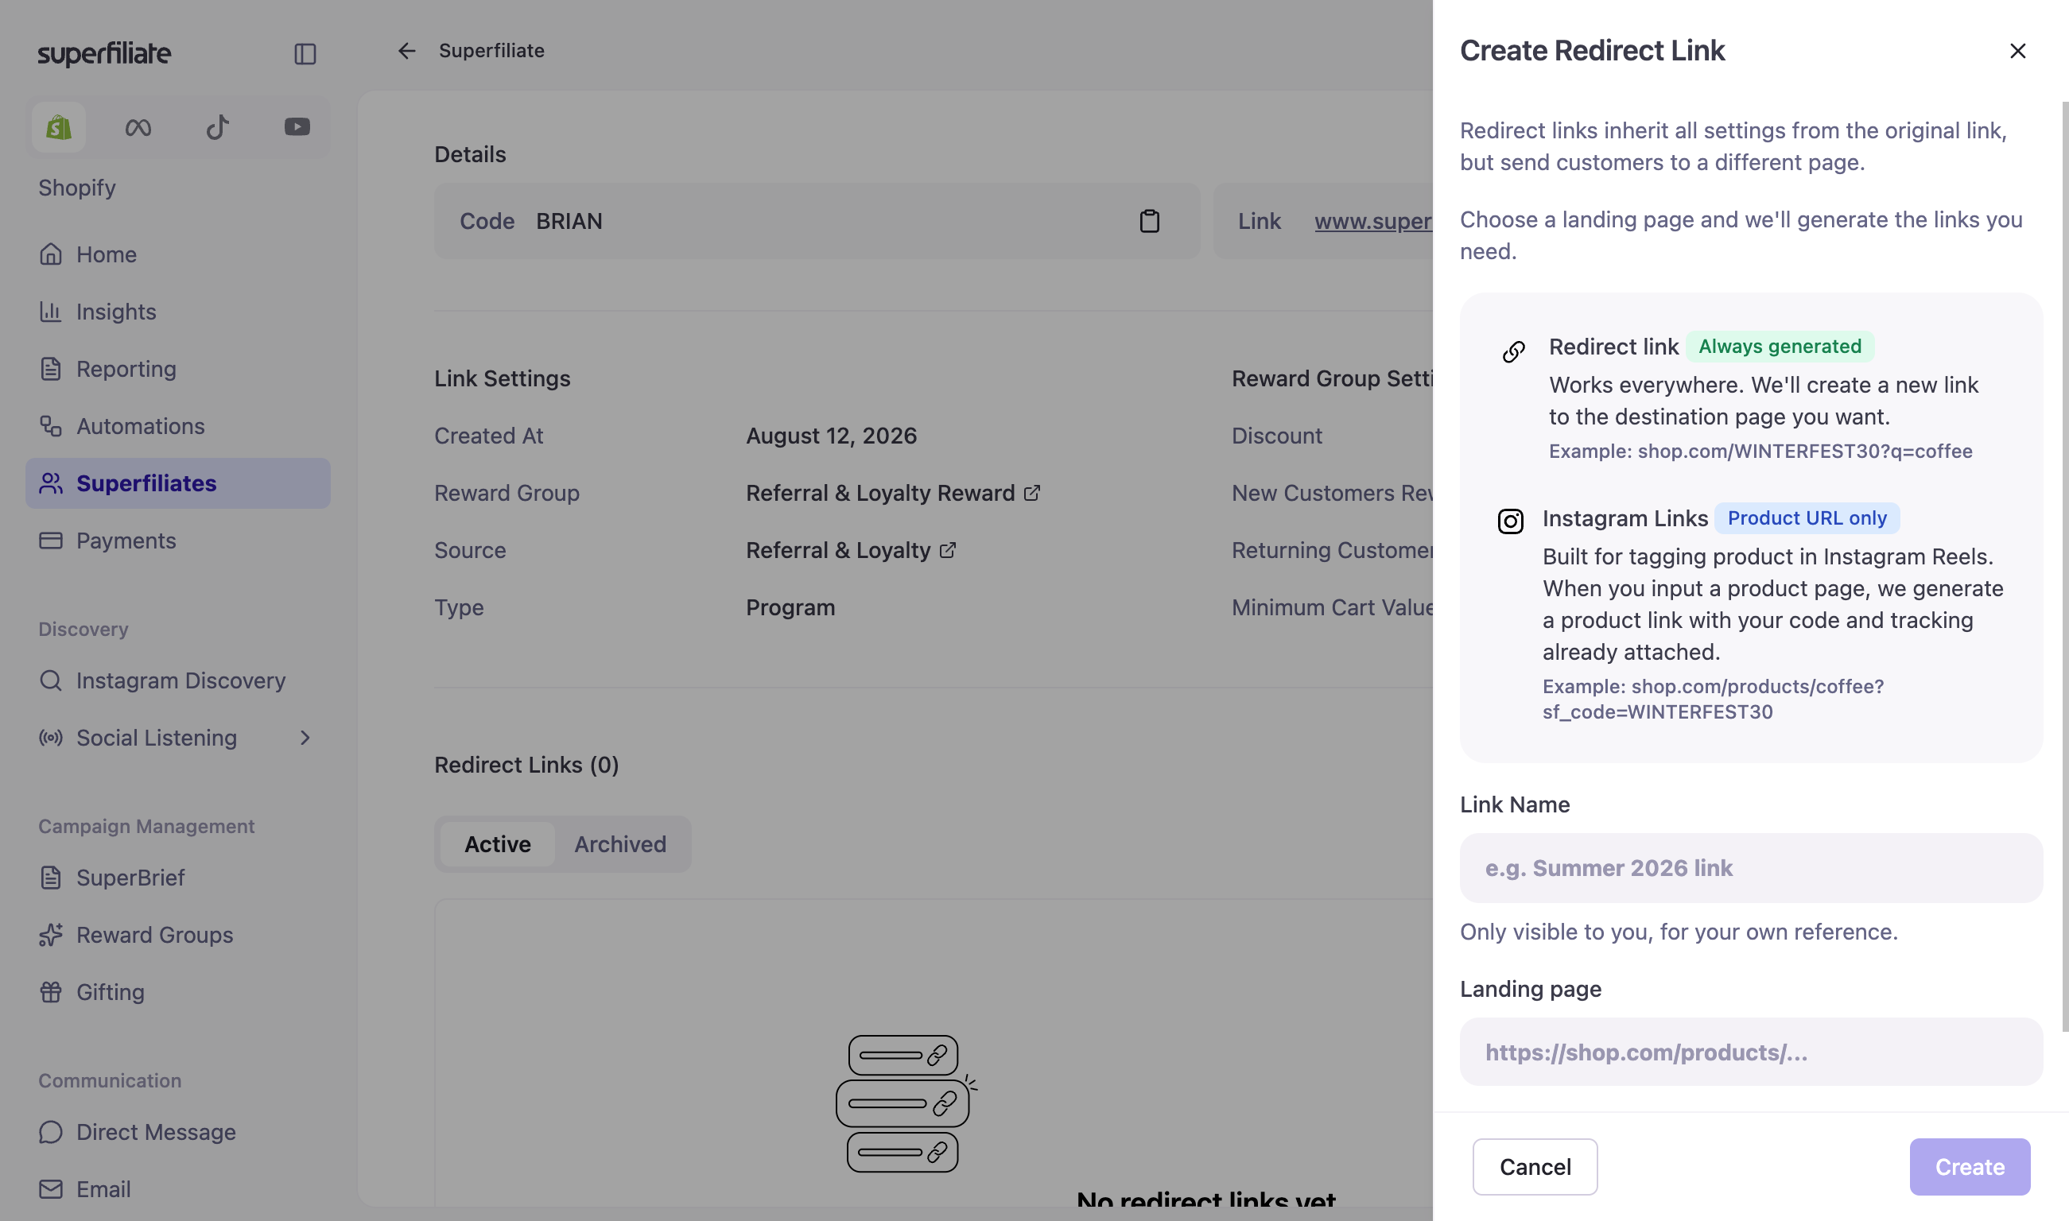Select the YouTube platform icon
Screen dimensions: 2069x1221
click(297, 126)
